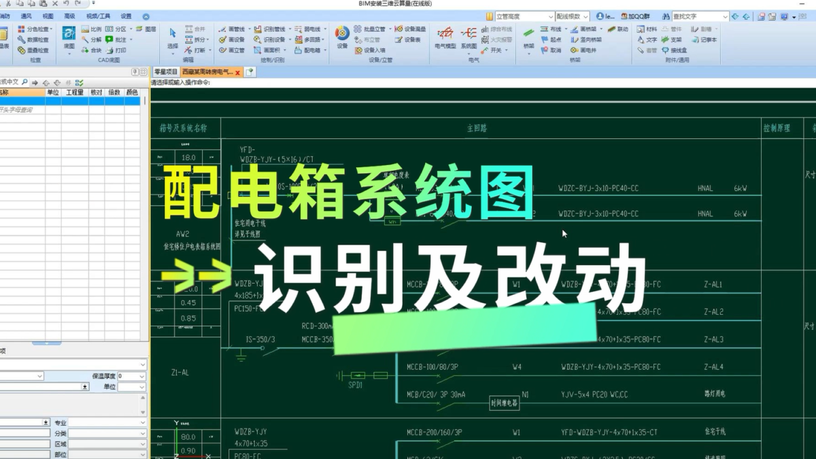Click the green checklist icon in left panel toolbar

[80, 82]
